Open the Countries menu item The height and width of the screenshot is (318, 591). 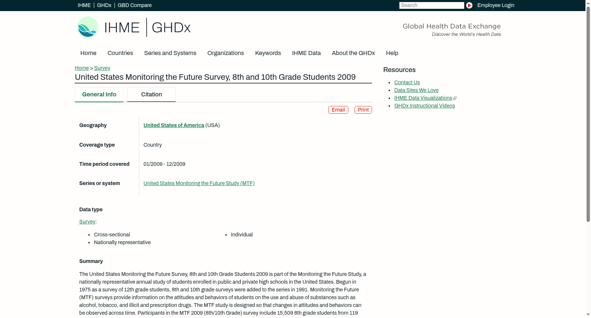point(120,53)
